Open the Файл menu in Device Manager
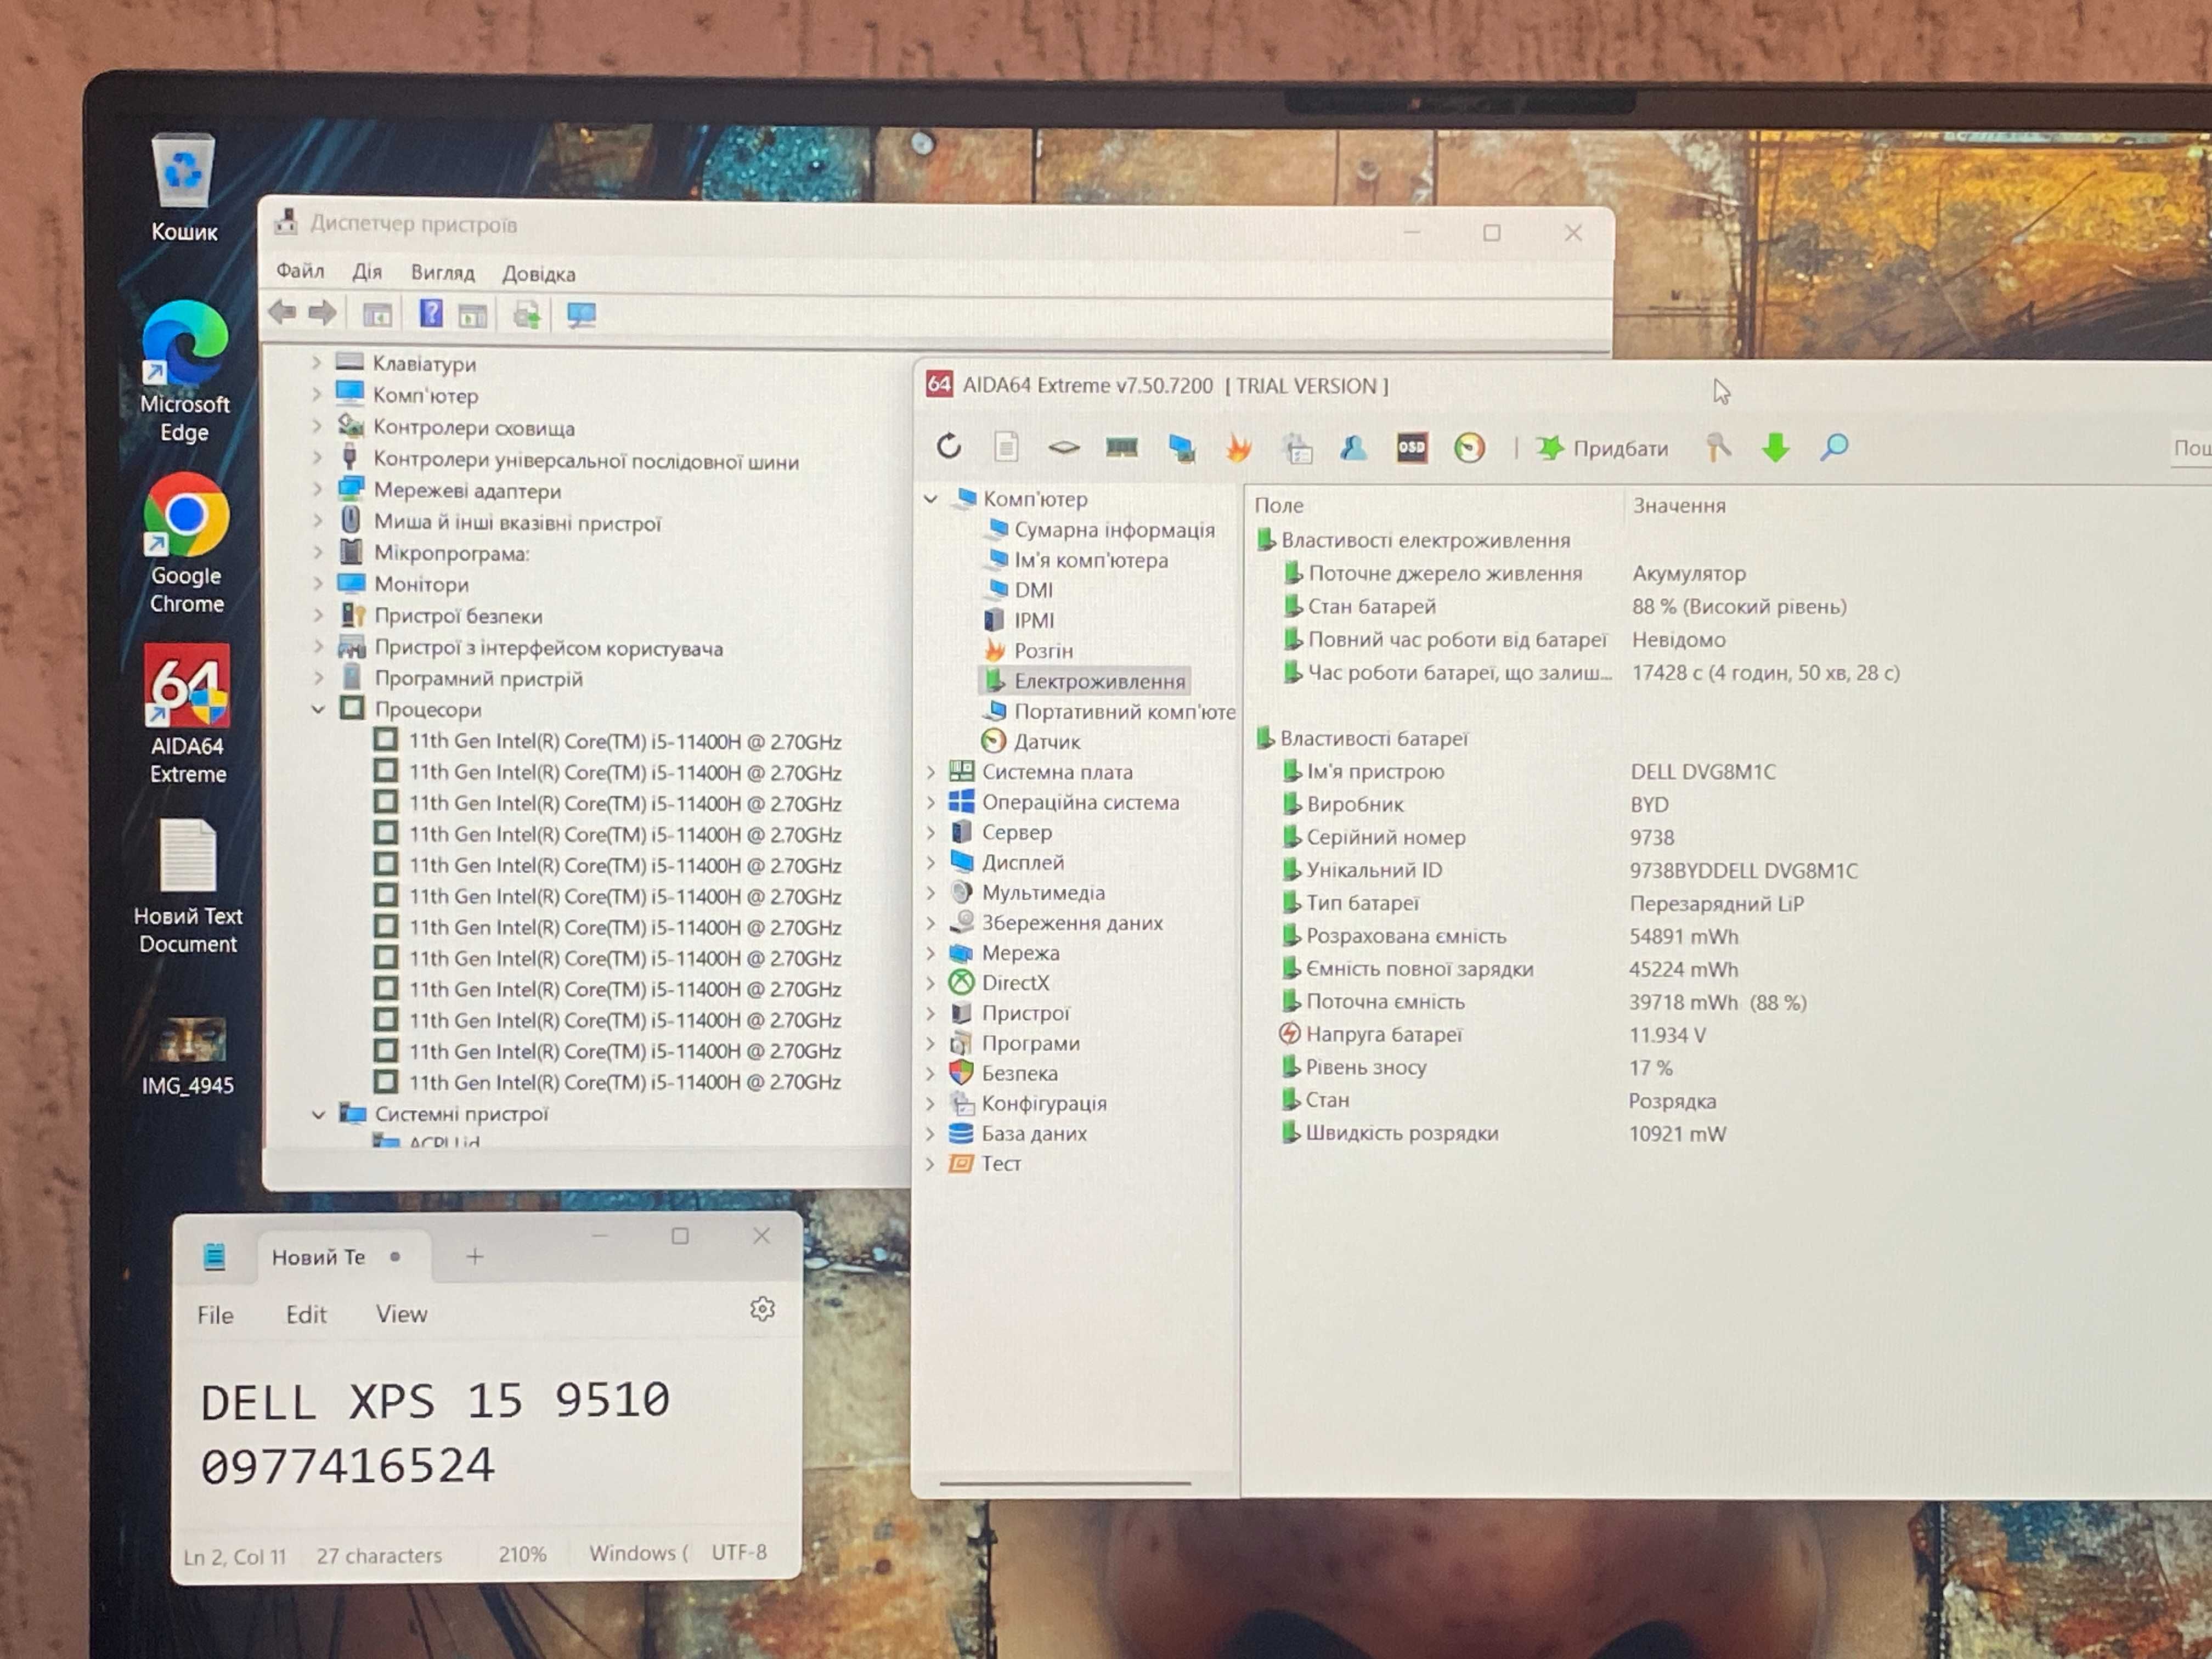 (299, 270)
